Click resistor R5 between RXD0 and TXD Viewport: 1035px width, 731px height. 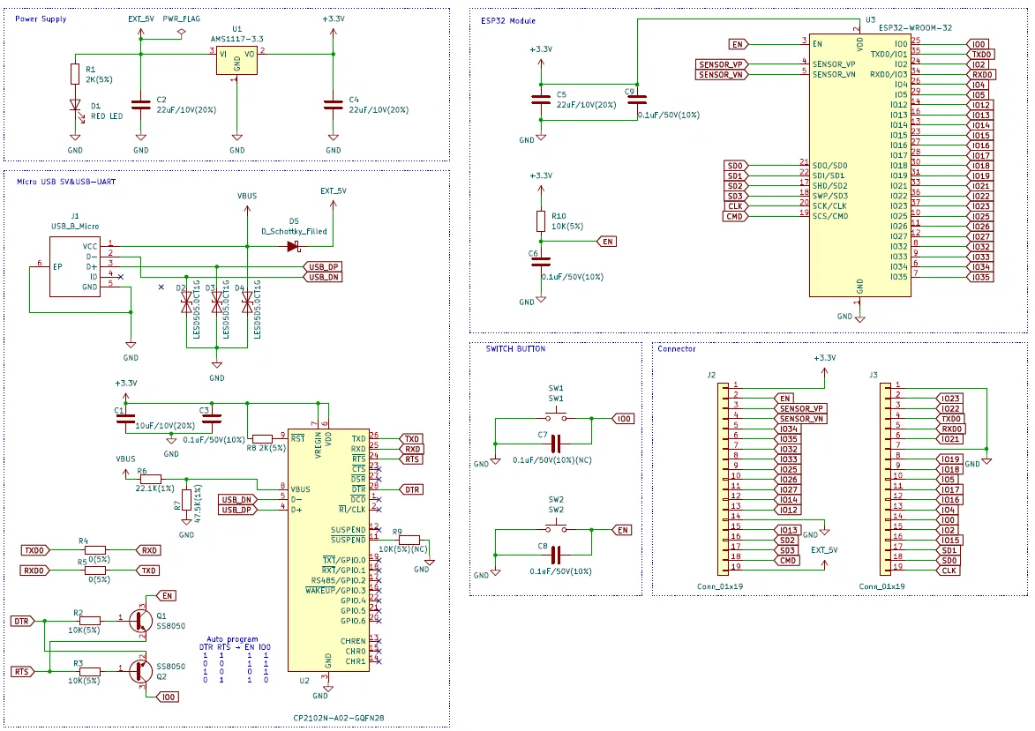[x=95, y=571]
